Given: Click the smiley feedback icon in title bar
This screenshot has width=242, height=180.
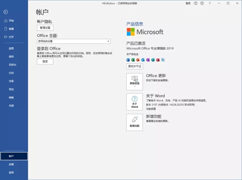Looking at the screenshot, I should 195,3.
